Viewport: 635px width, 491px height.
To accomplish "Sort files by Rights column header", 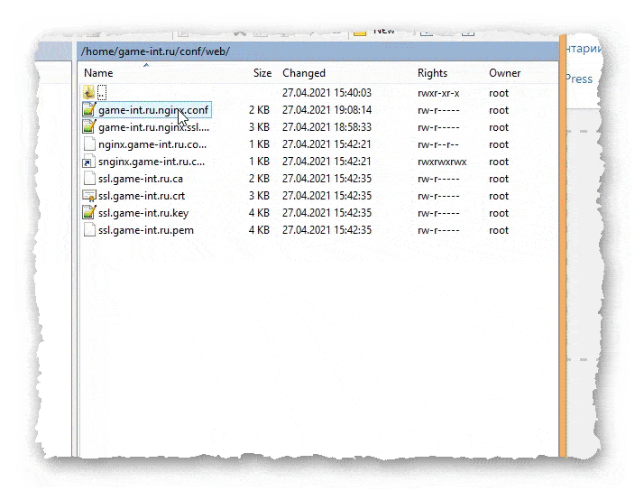I will tap(432, 73).
